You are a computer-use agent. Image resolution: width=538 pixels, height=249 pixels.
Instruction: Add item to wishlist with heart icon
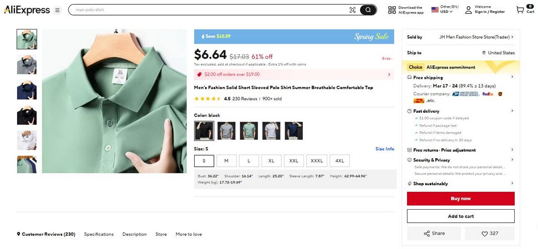(x=490, y=233)
